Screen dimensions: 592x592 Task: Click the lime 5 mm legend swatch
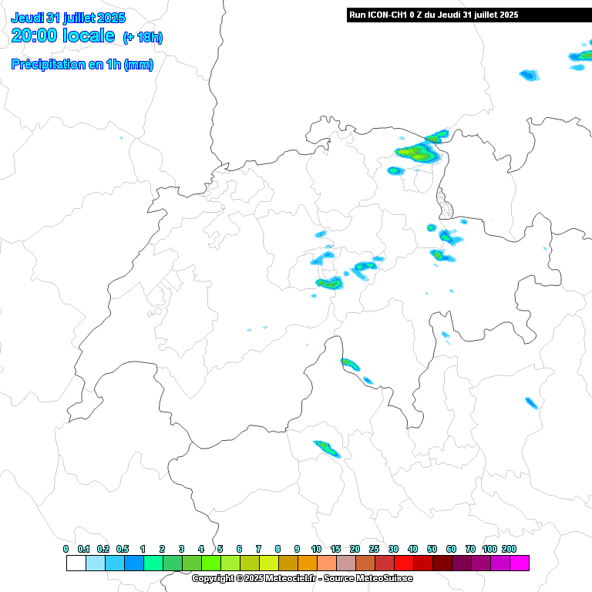230,563
